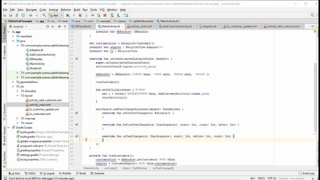Viewport: 320px width, 180px height.
Task: Select lo_customers.xml in the layout folder
Action: pyautogui.click(x=40, y=114)
